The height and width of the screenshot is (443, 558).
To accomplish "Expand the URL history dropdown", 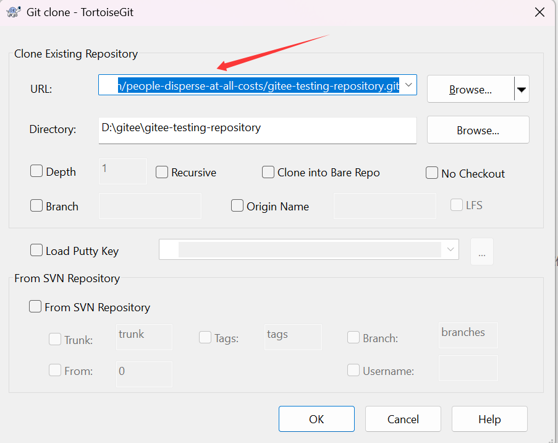I will pos(409,85).
